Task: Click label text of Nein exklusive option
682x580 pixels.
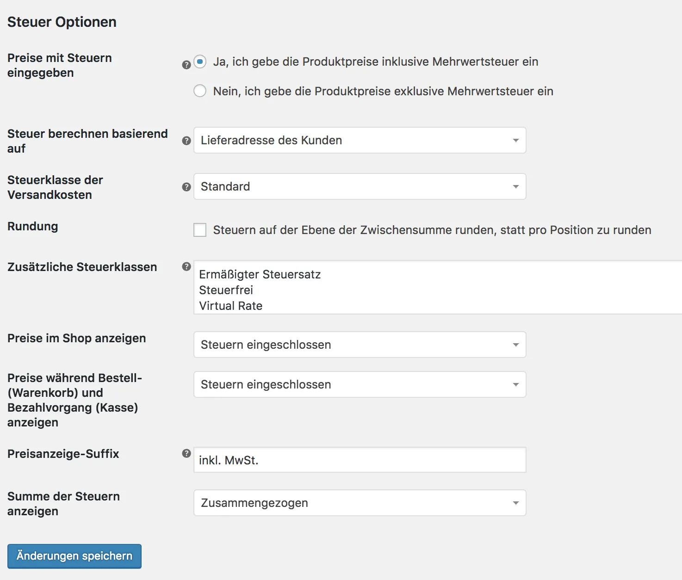Action: [x=383, y=91]
